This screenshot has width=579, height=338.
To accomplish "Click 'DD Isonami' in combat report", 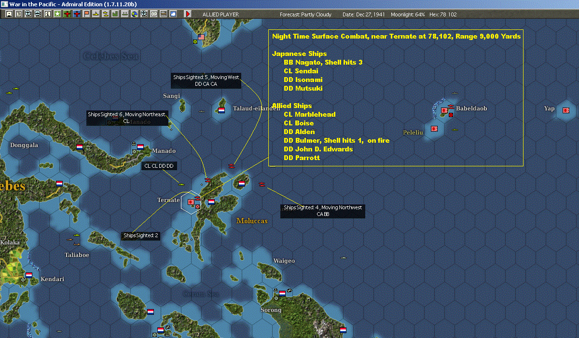I will 303,80.
